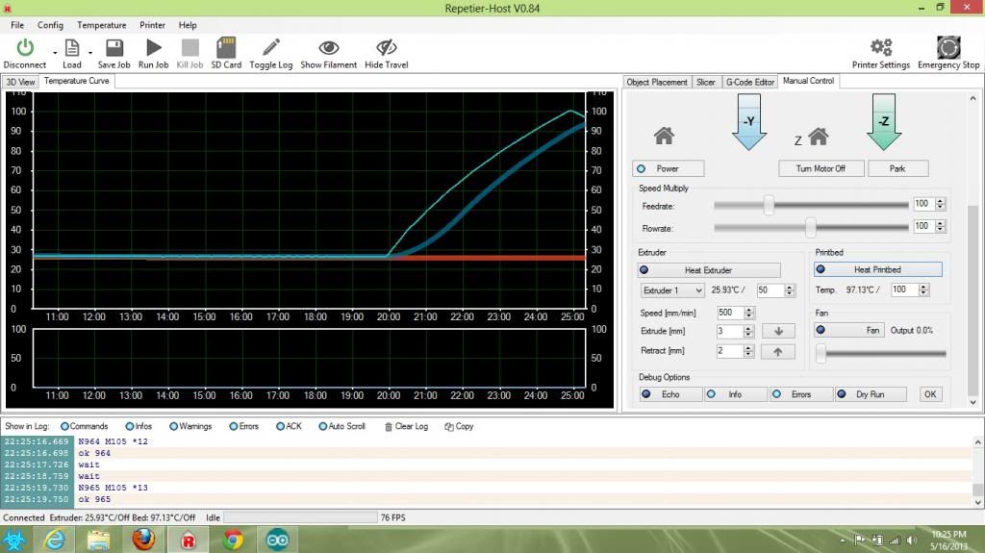The image size is (985, 553).
Task: Click the Retract mm input field
Action: [729, 351]
